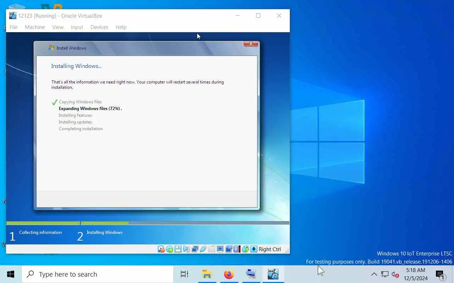Click the display settings indicator icon

pos(220,249)
